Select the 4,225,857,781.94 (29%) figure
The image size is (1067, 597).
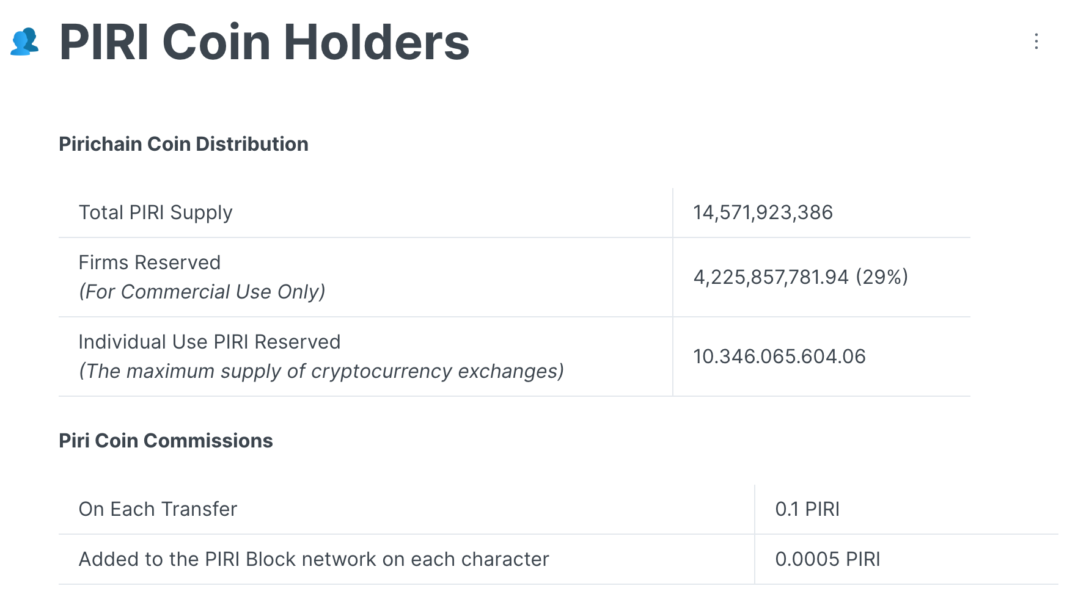pos(801,277)
